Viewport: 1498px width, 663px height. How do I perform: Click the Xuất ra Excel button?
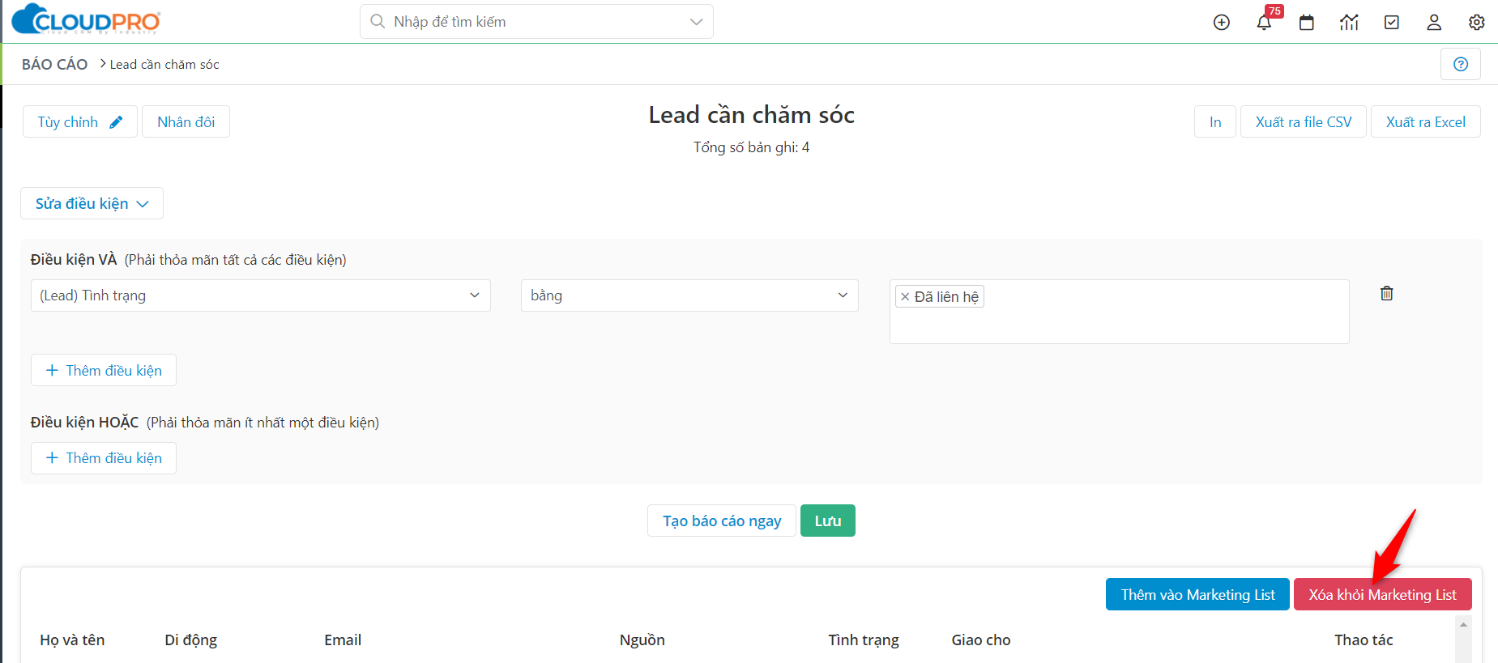(x=1426, y=121)
